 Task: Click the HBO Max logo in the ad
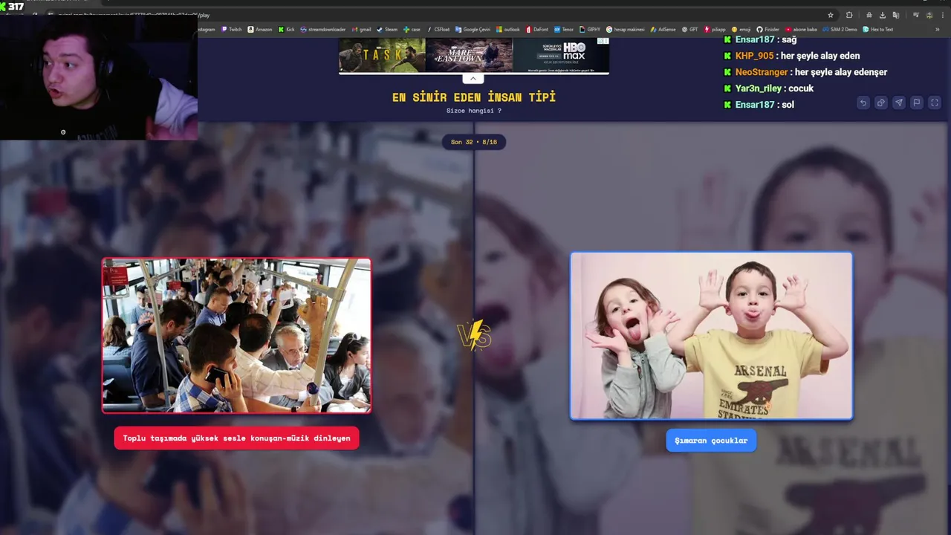[574, 51]
